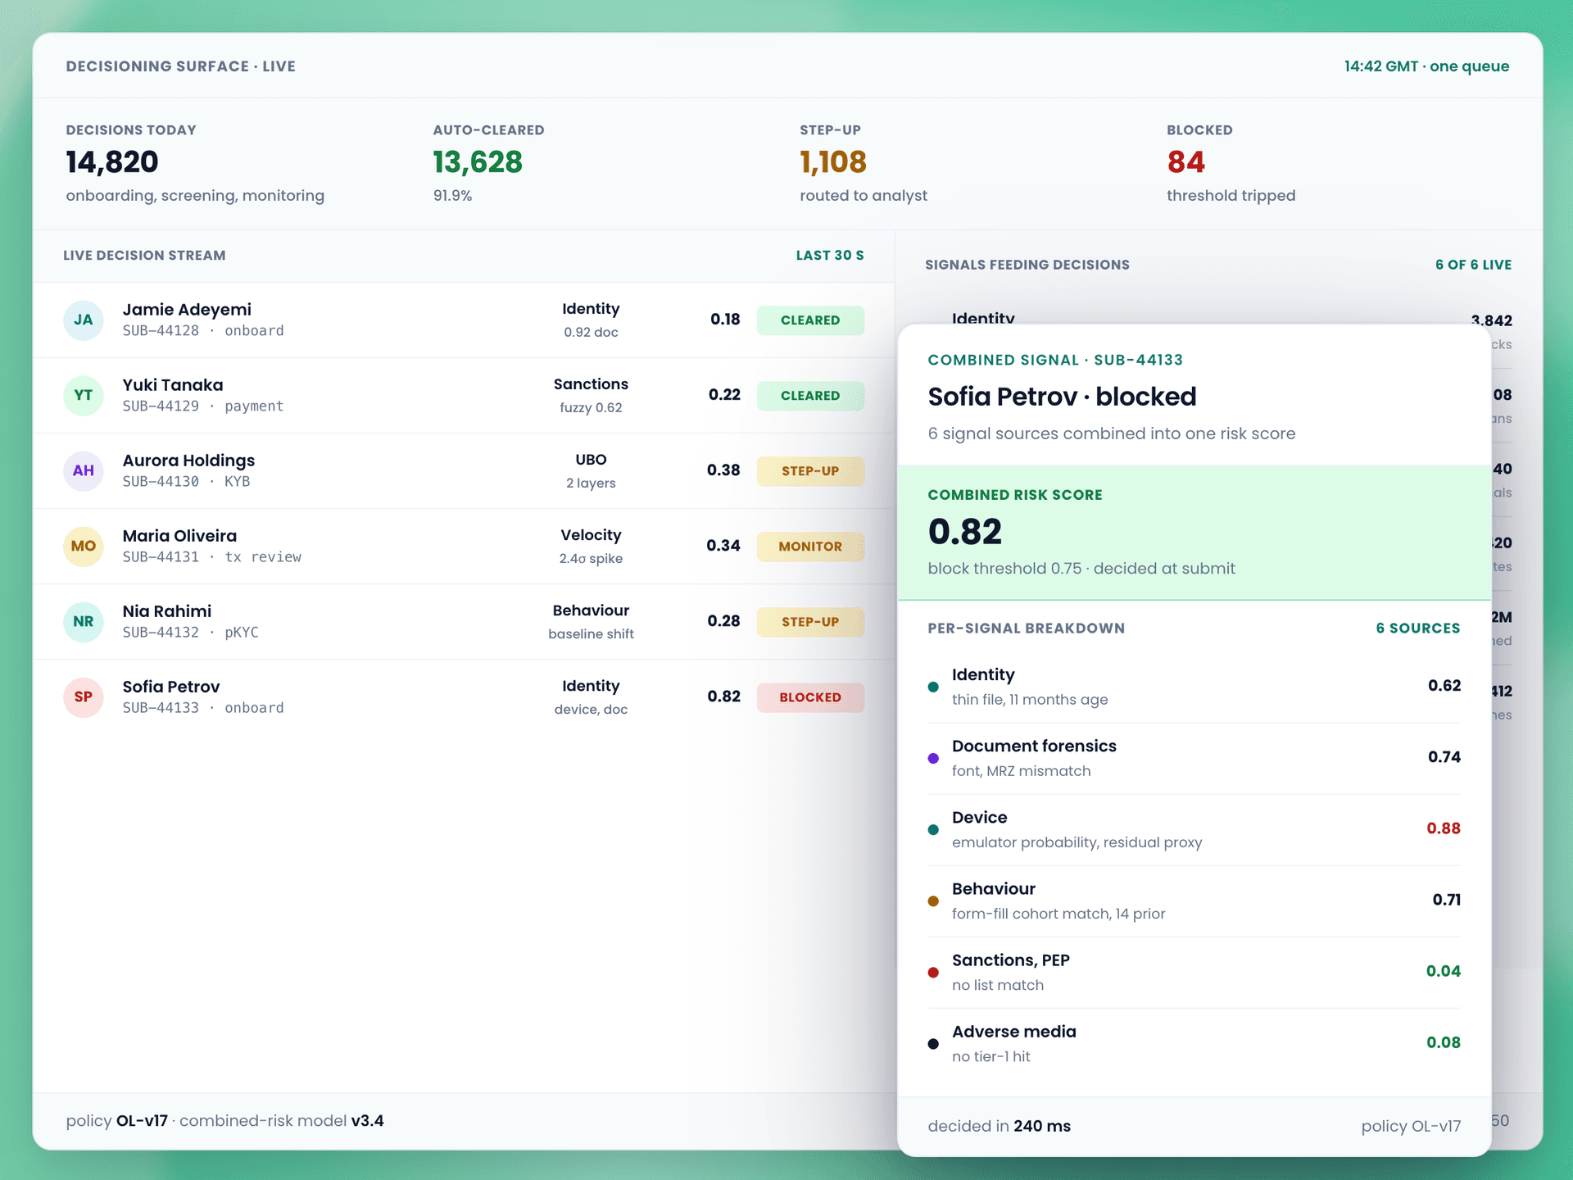Viewport: 1573px width, 1180px height.
Task: Click the STEP-UP badge for Aurora Holdings
Action: pos(810,471)
